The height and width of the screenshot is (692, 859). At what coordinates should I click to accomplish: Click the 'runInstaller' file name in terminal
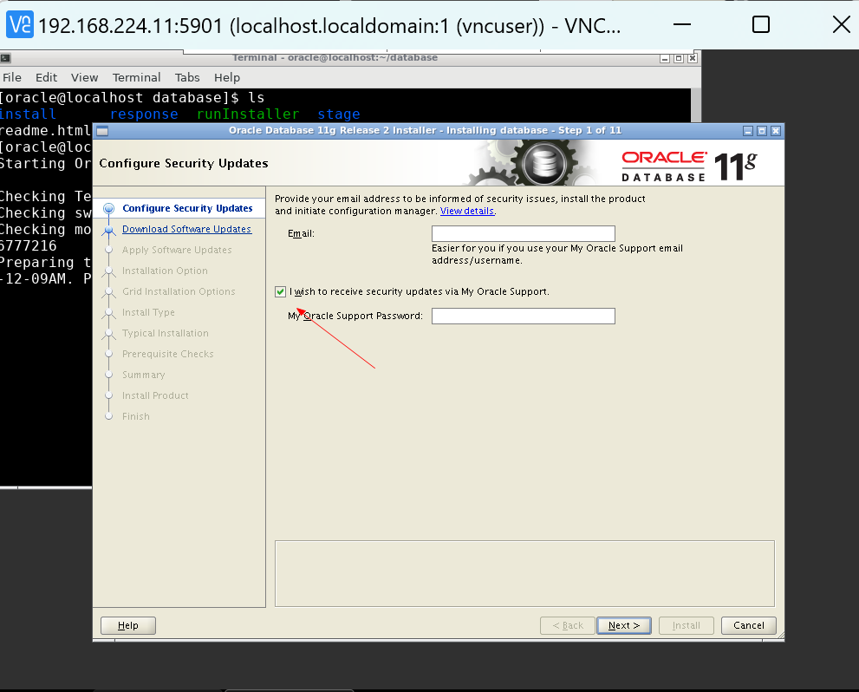point(248,114)
